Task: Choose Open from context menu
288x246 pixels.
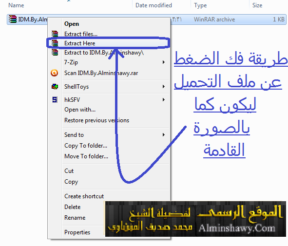Action: tap(72, 24)
